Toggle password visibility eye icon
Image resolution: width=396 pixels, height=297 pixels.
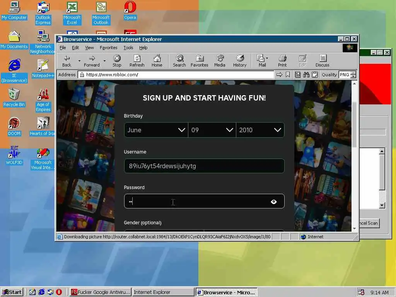[x=274, y=201]
